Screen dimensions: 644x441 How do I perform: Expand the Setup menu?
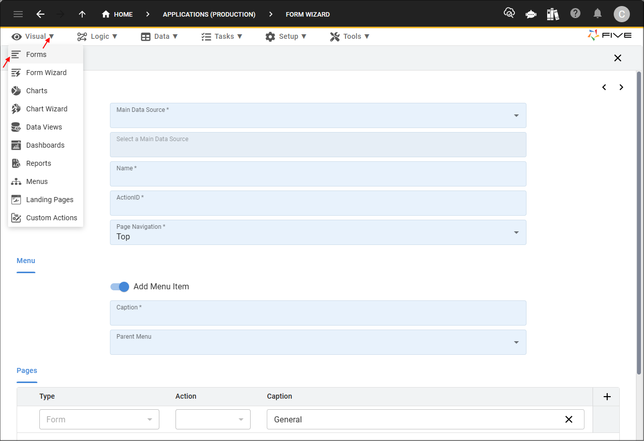point(286,36)
